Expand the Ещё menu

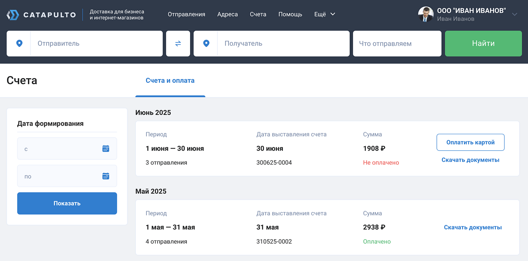tap(325, 14)
